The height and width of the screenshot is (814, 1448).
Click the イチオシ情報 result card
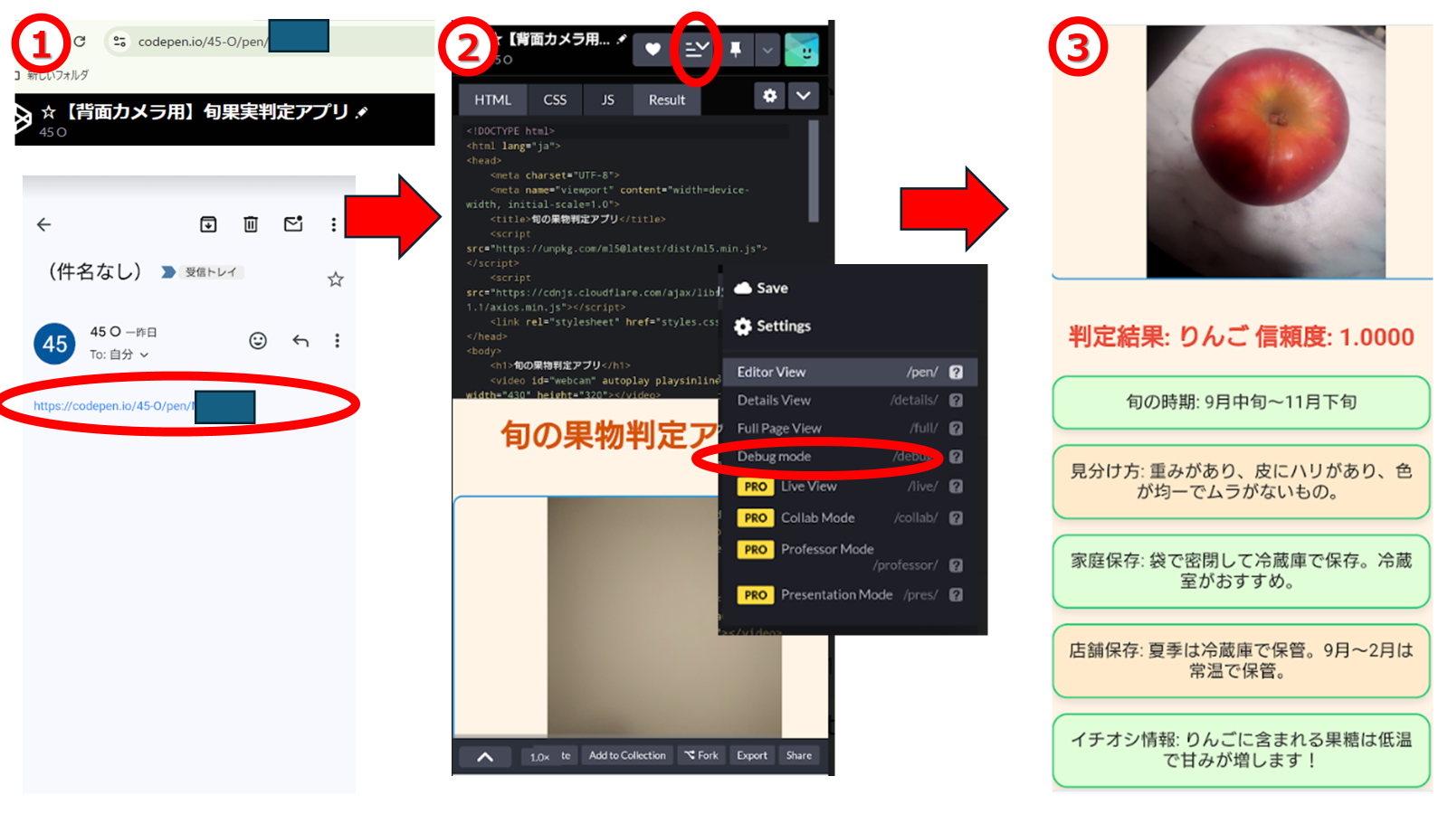click(1241, 750)
